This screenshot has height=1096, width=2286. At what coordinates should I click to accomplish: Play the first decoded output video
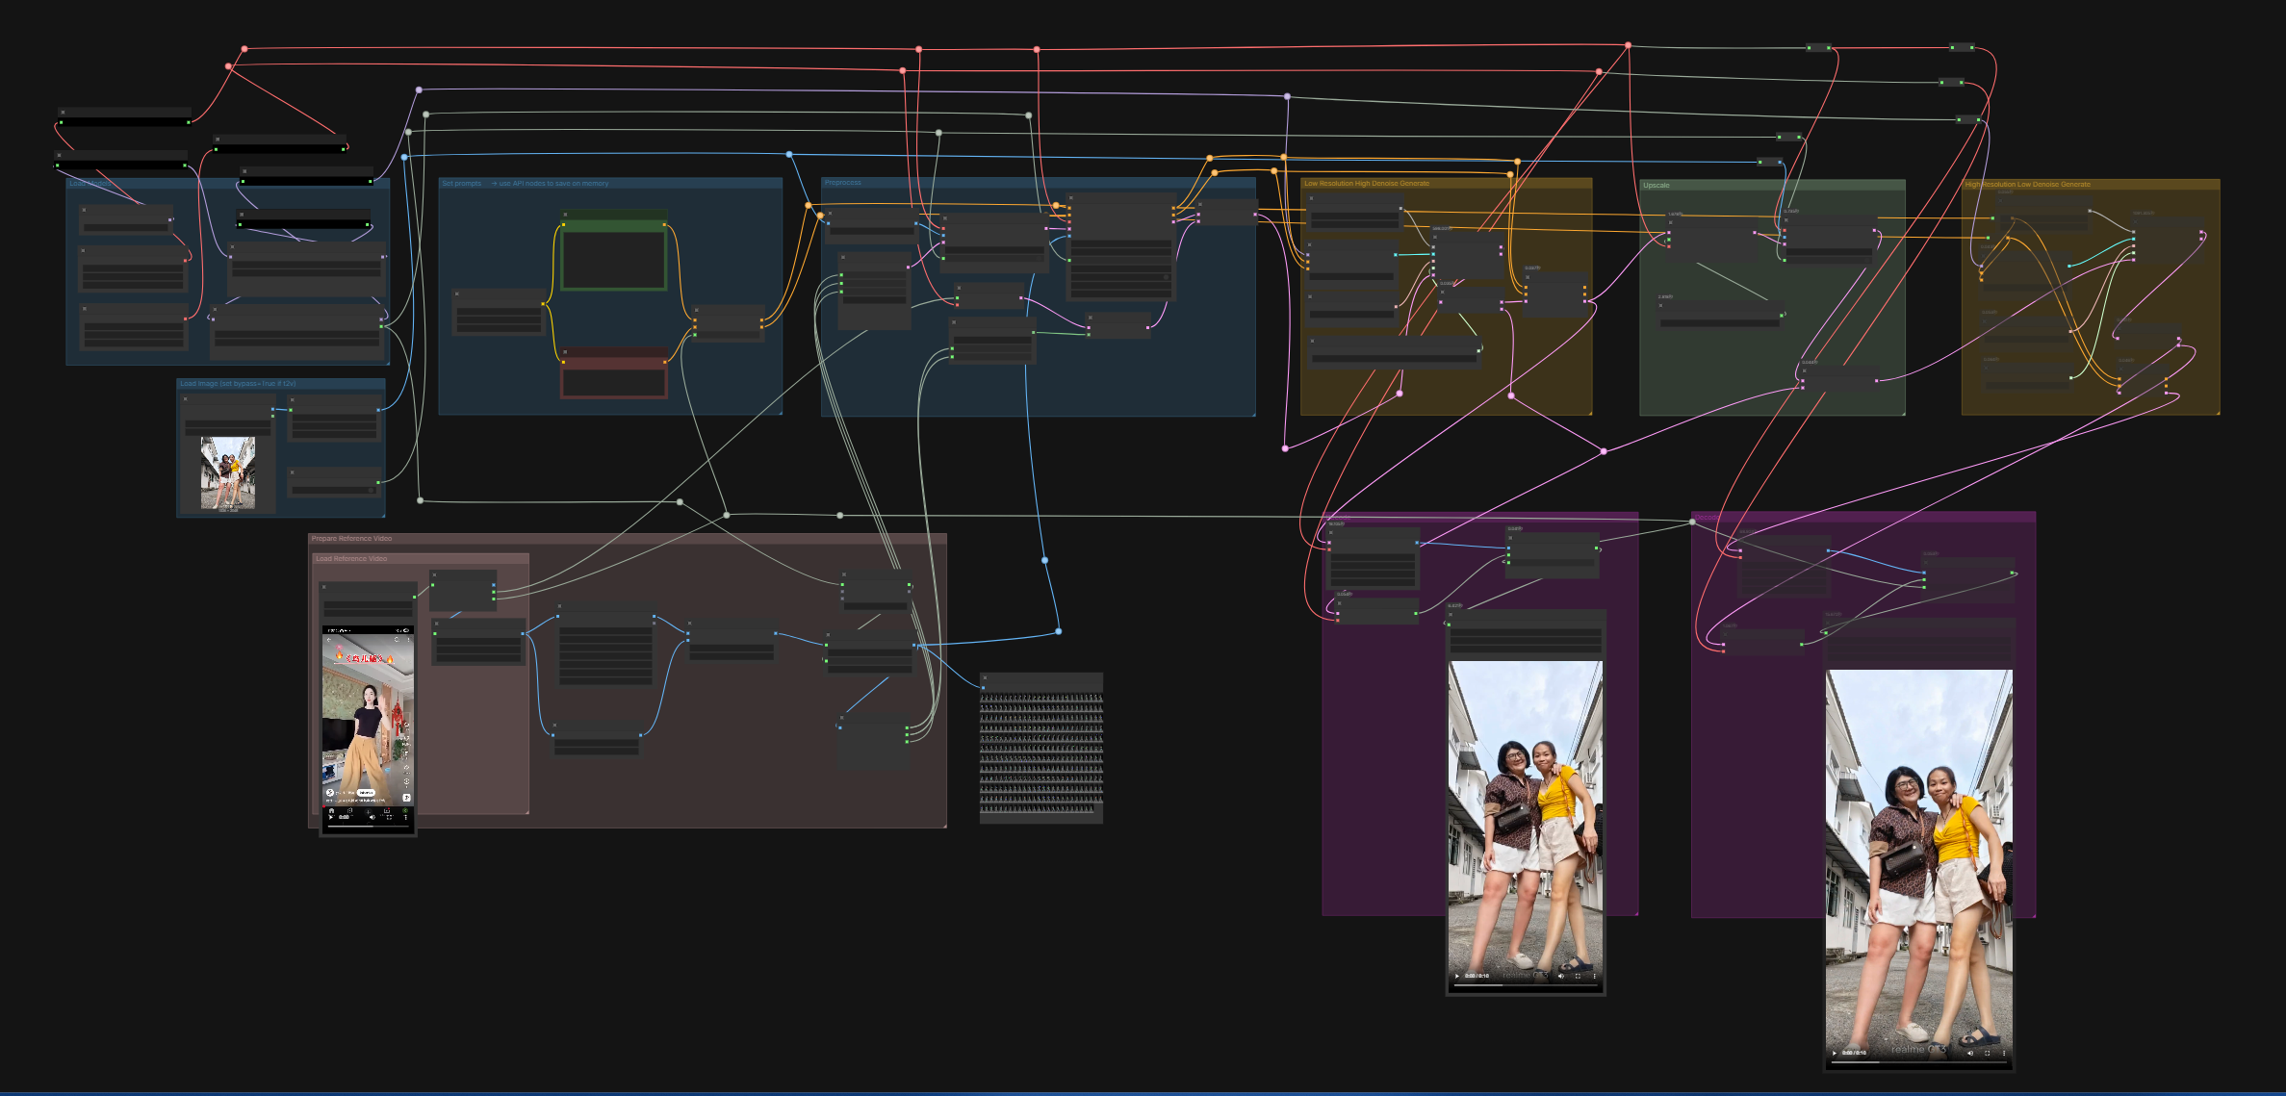[x=1457, y=976]
